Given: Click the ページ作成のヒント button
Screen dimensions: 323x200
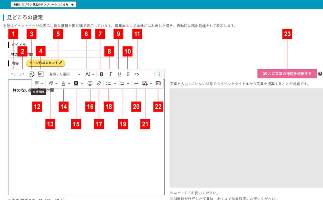Looking at the screenshot, I should (x=45, y=63).
